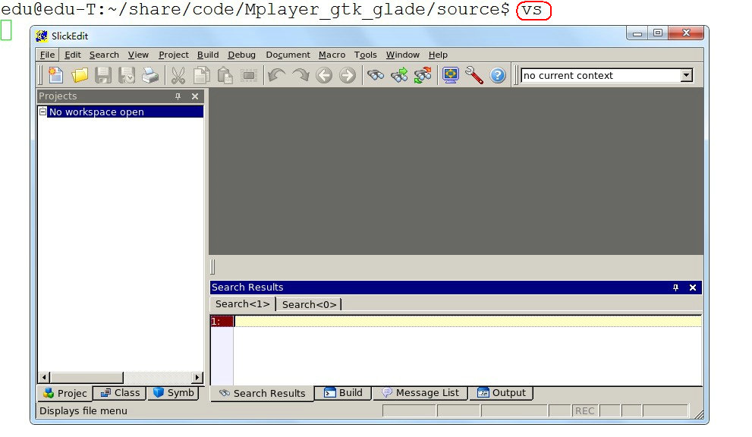Viewport: 752px width, 437px height.
Task: Open the Macro menu
Action: click(x=332, y=55)
